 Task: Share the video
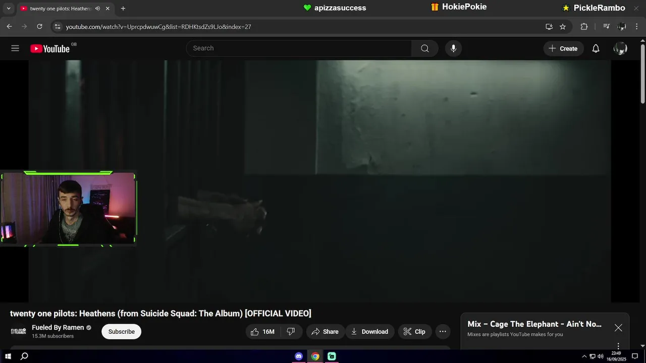pyautogui.click(x=325, y=332)
